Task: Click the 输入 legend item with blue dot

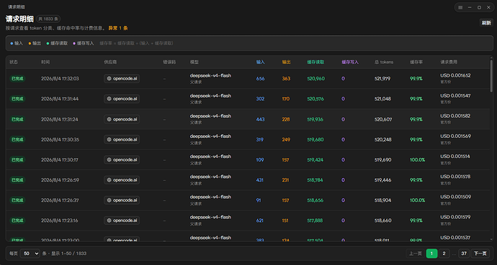Action: click(x=17, y=43)
